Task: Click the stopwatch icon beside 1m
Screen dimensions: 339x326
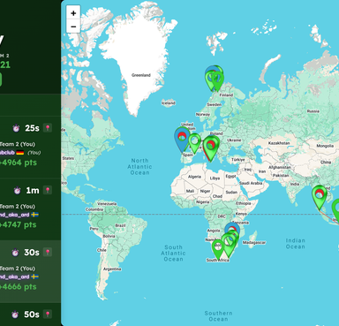Action: tap(18, 190)
